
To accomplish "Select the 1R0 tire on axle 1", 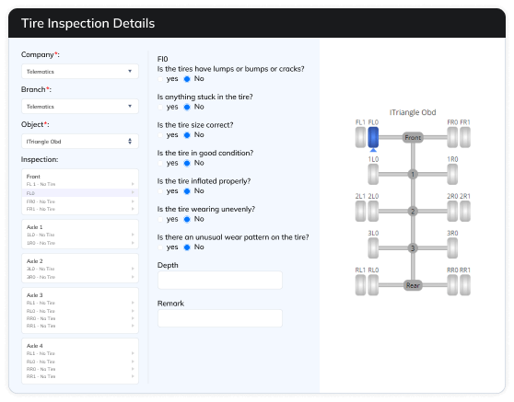I will click(452, 174).
